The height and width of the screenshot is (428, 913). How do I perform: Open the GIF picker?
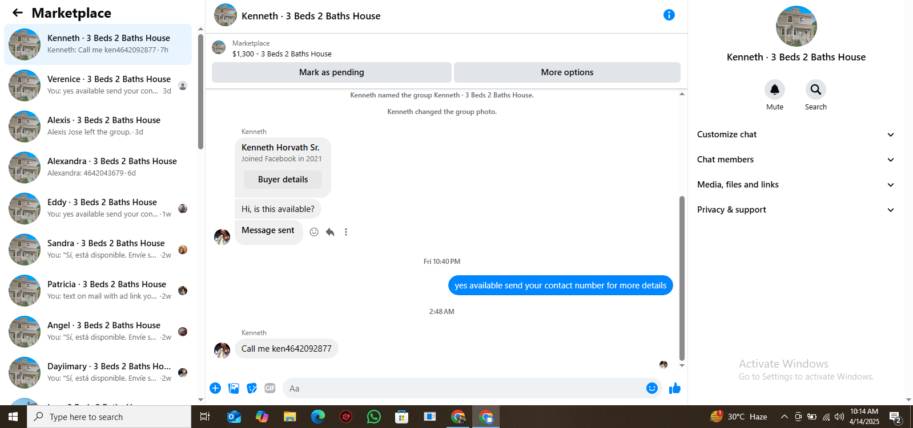click(x=270, y=388)
